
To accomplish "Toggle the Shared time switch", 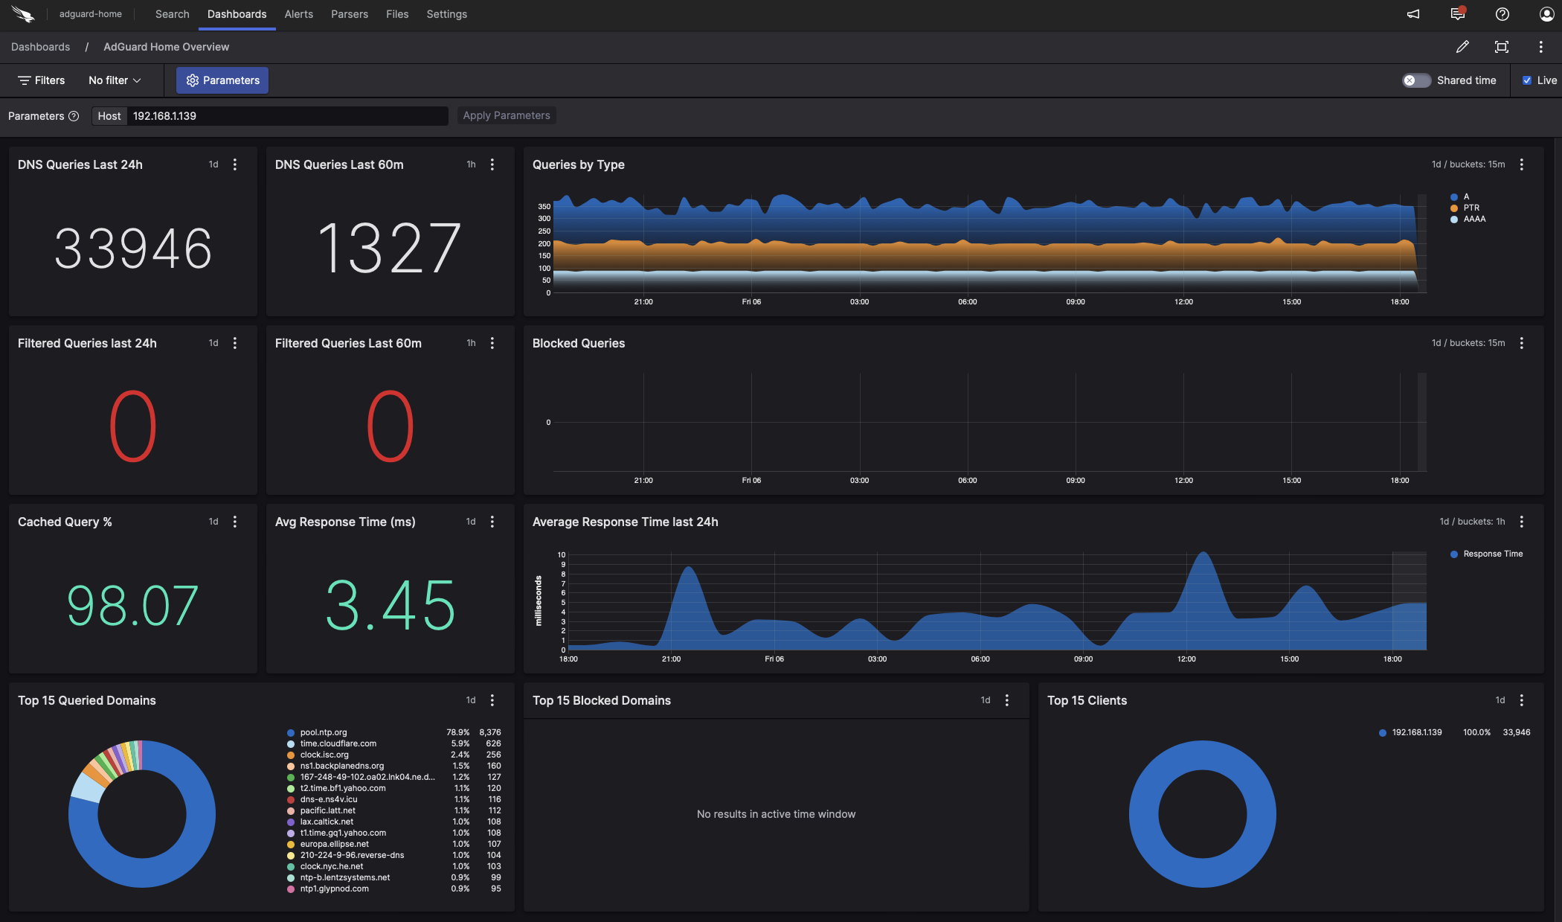I will (1415, 80).
